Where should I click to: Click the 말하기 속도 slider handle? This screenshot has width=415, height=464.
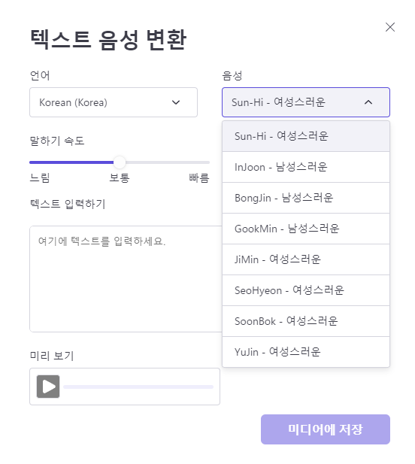pos(120,162)
